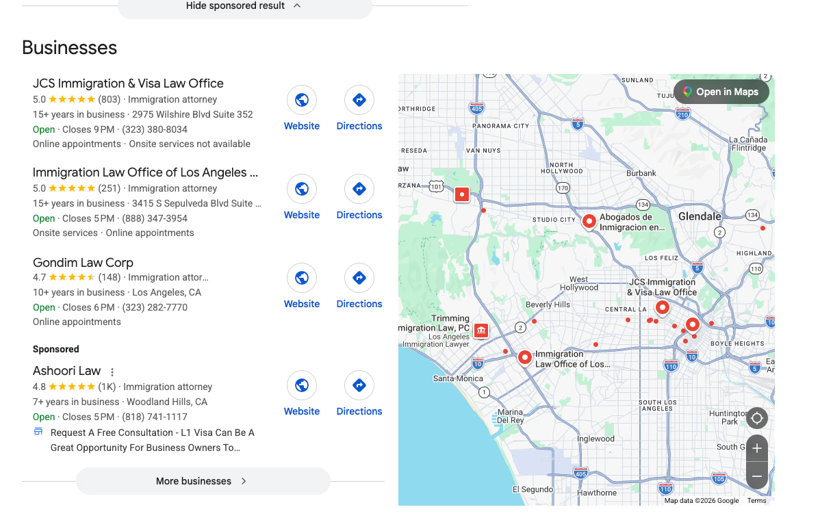Open Gondim Law Corp website globe icon
The image size is (833, 518).
click(x=302, y=278)
